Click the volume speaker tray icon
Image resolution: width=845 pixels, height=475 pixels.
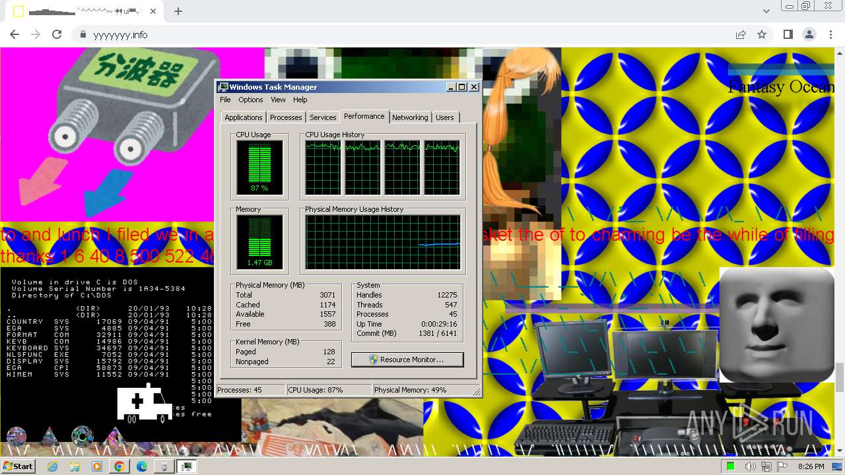[751, 466]
